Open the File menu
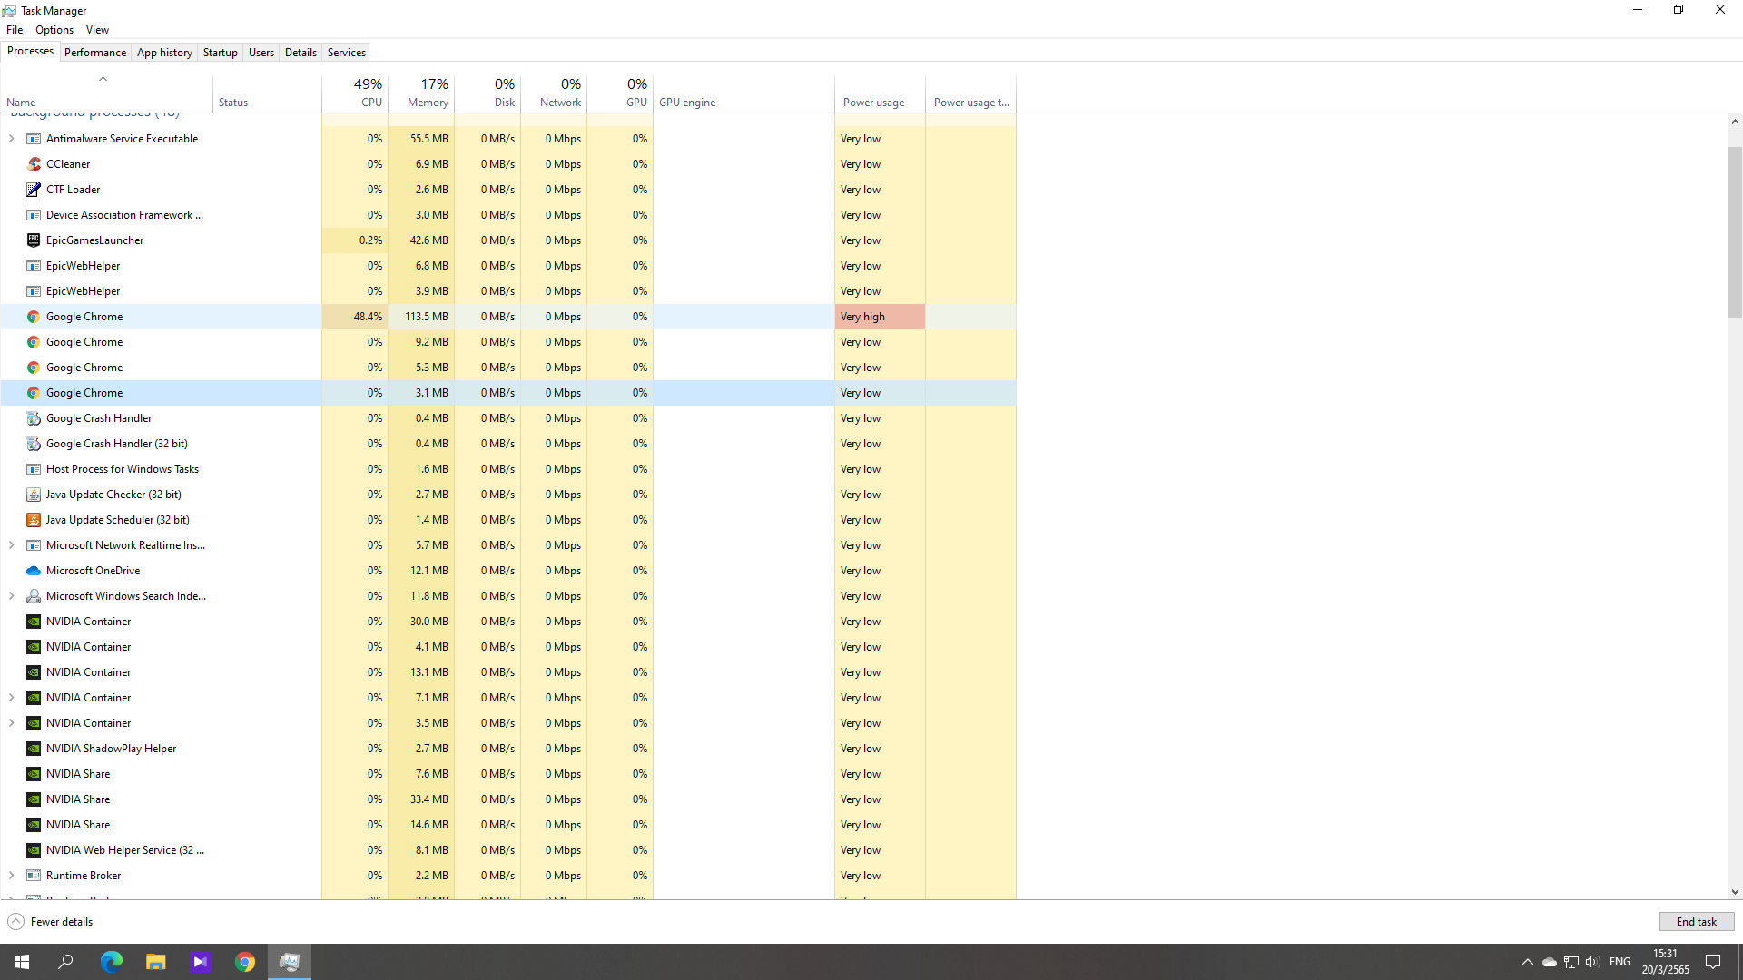Screen dimensions: 1743x980 [15, 30]
